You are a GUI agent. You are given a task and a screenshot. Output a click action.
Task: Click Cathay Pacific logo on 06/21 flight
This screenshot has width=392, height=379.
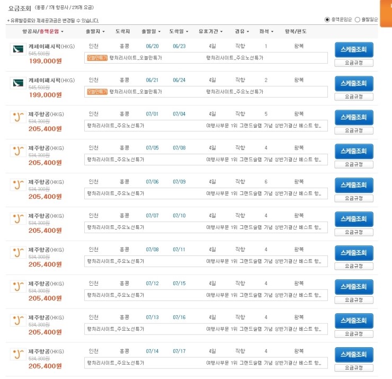pyautogui.click(x=18, y=83)
